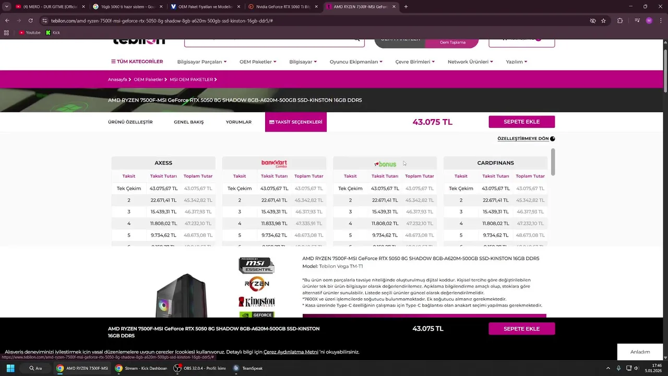Screen dimensions: 668x376
Task: Click the address bar URL
Action: (162, 20)
